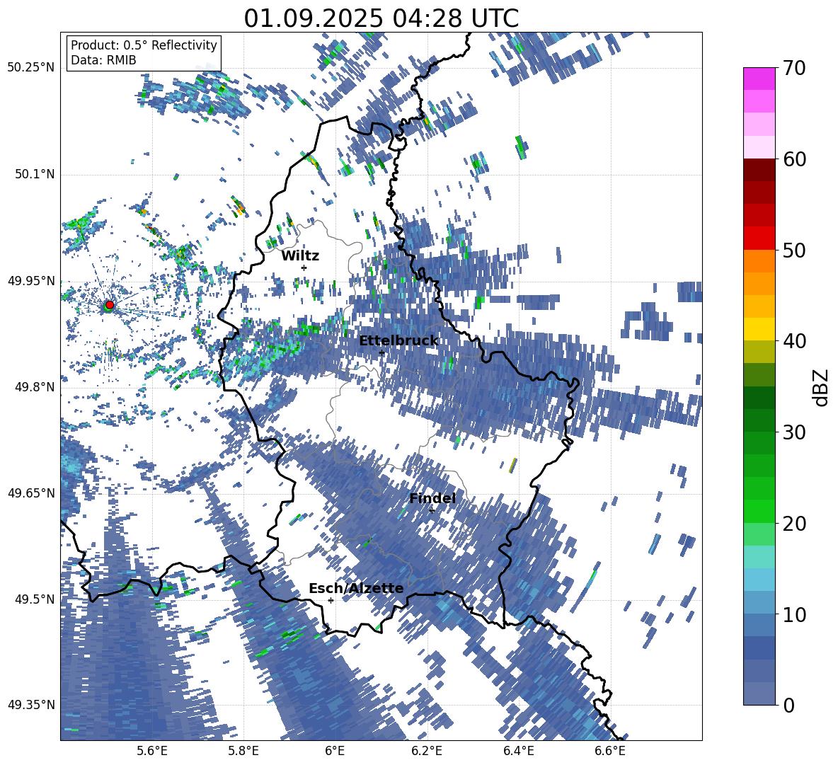Click the 50 colorbar tick label

click(793, 250)
